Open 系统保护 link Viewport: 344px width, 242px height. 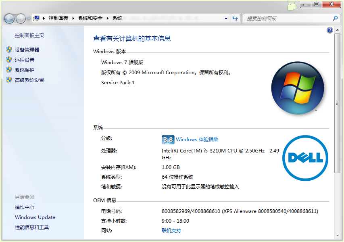click(25, 70)
